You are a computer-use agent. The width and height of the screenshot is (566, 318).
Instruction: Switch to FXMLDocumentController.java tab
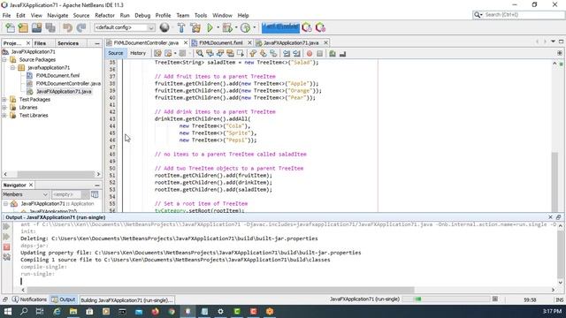click(x=146, y=42)
